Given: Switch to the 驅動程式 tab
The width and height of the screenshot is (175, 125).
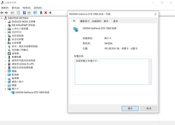Looking at the screenshot, I should [84, 21].
